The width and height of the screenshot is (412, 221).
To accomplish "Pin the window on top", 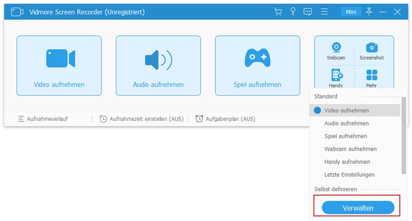I will click(x=369, y=11).
